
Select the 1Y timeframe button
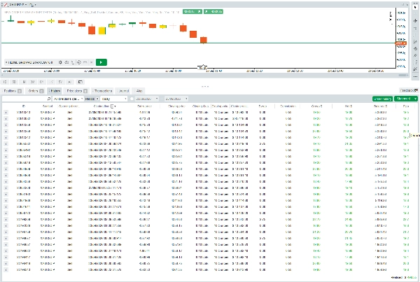tap(51, 82)
